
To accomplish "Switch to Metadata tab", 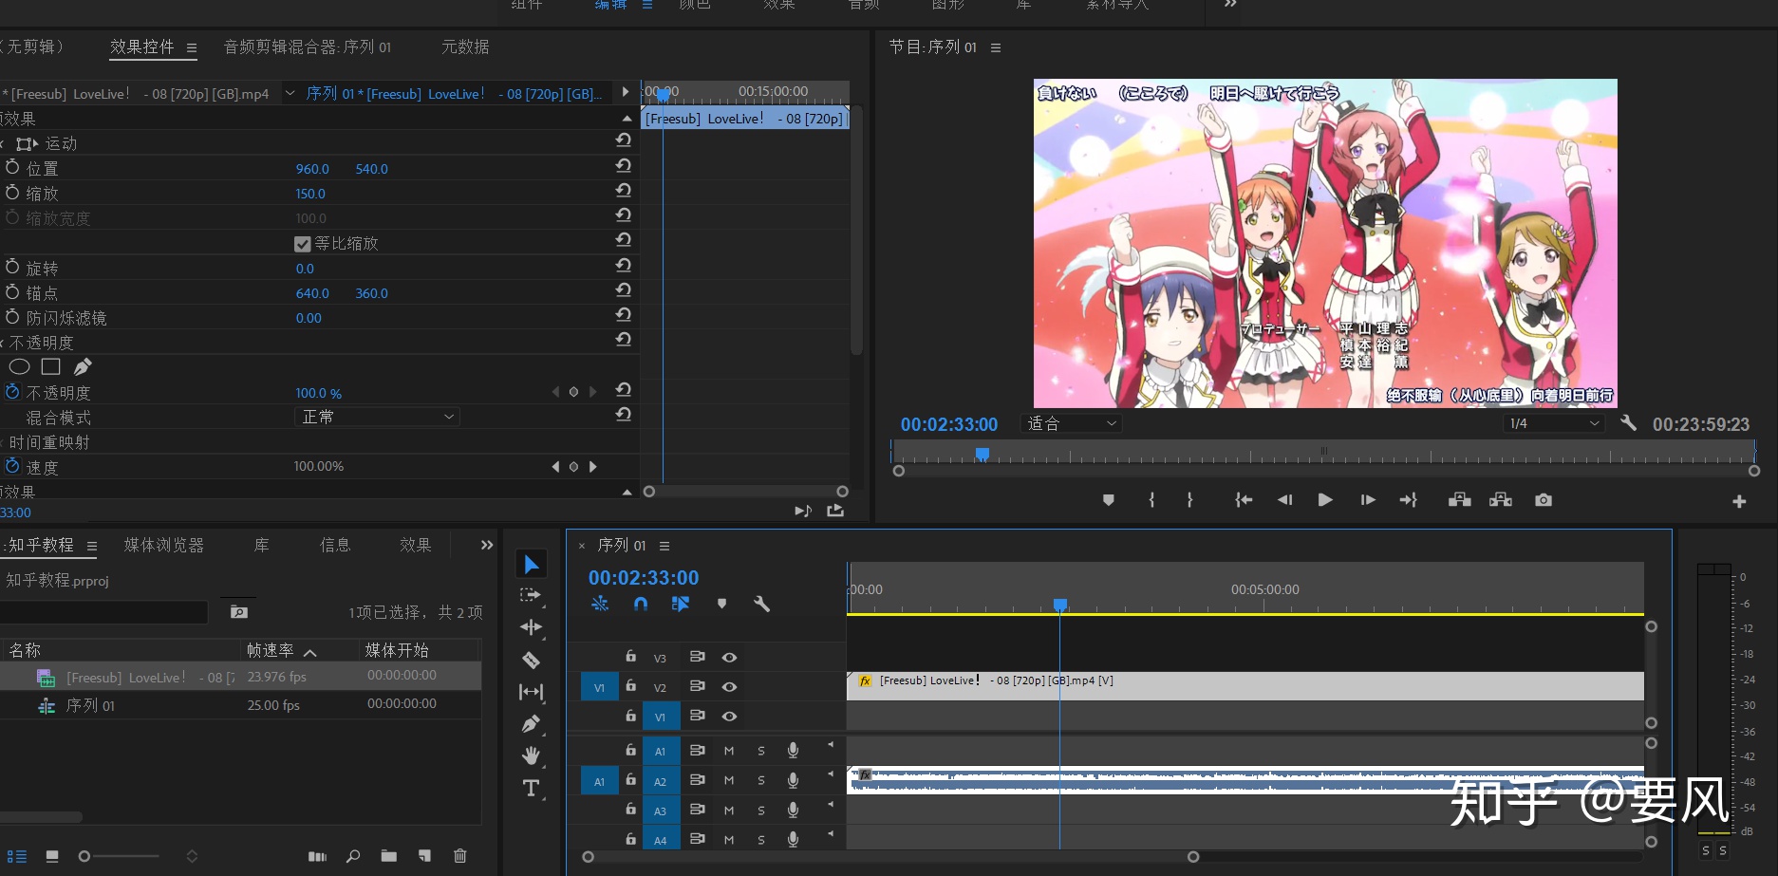I will (465, 47).
